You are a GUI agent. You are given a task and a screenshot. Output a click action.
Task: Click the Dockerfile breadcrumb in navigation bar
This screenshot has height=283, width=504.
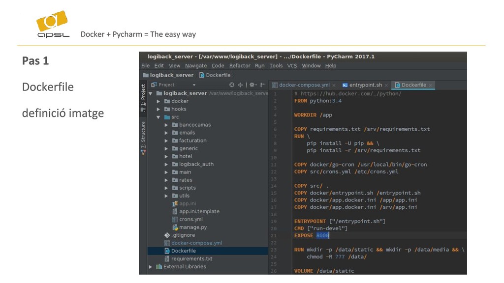click(215, 75)
